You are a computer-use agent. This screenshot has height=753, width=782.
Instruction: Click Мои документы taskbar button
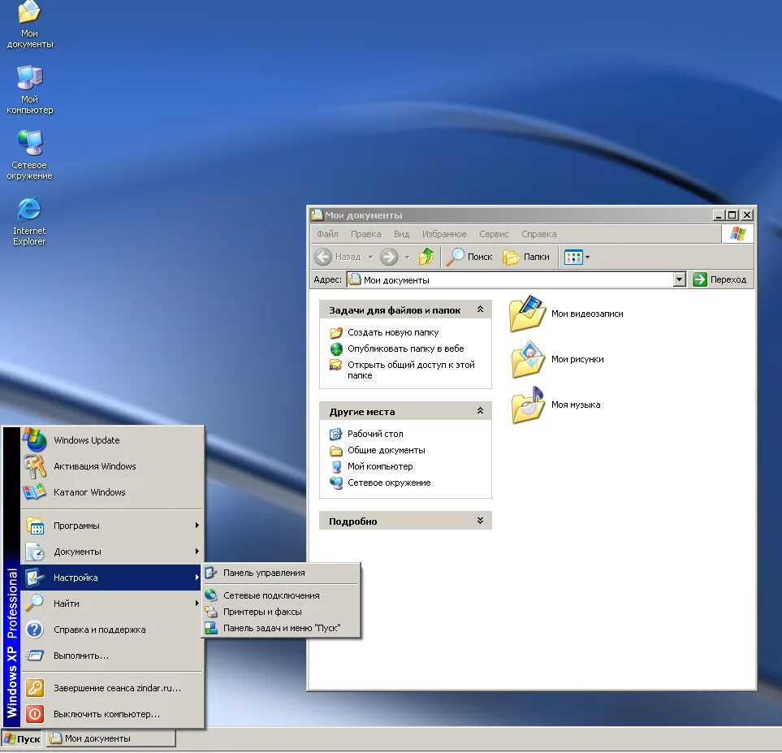(x=111, y=739)
